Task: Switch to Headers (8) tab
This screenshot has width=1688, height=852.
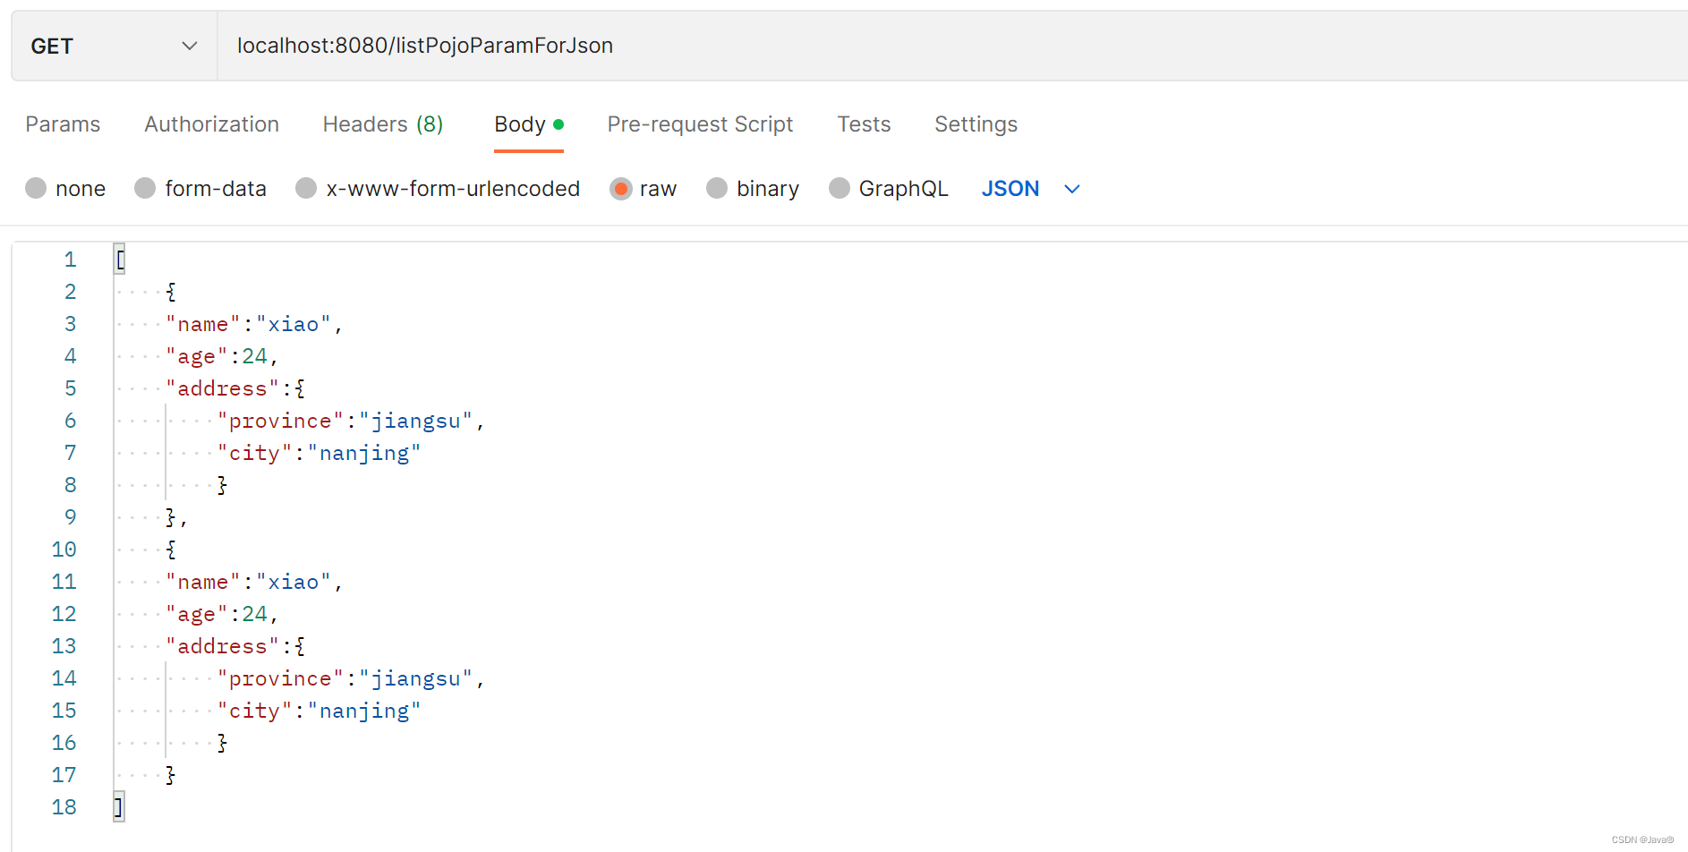Action: click(x=383, y=124)
